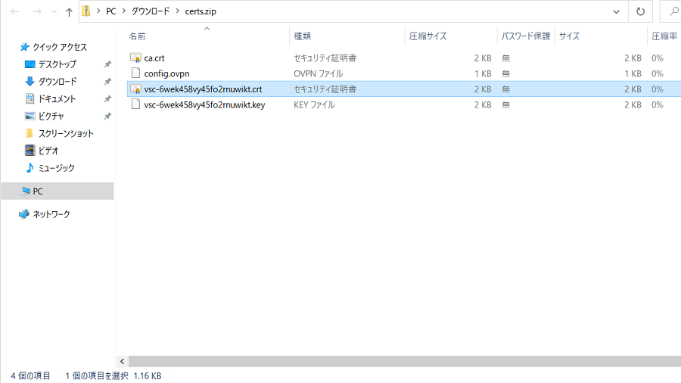Click the search magnifier icon
The width and height of the screenshot is (681, 383).
pos(674,11)
